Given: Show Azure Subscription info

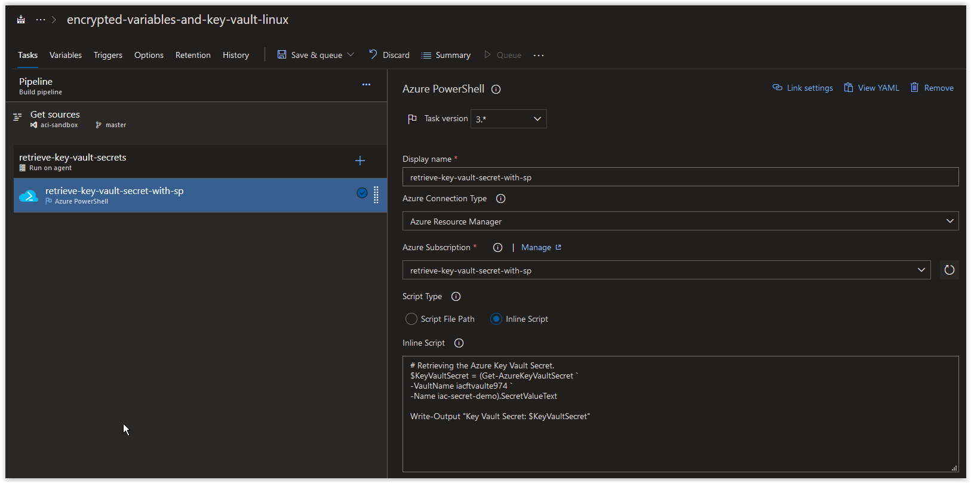Looking at the screenshot, I should 498,248.
